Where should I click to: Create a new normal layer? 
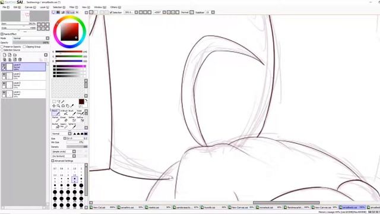coord(4,55)
